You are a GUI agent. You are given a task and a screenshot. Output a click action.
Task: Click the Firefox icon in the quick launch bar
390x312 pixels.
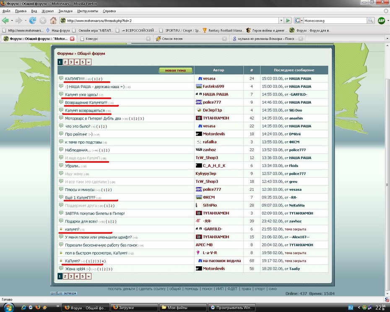(x=38, y=307)
